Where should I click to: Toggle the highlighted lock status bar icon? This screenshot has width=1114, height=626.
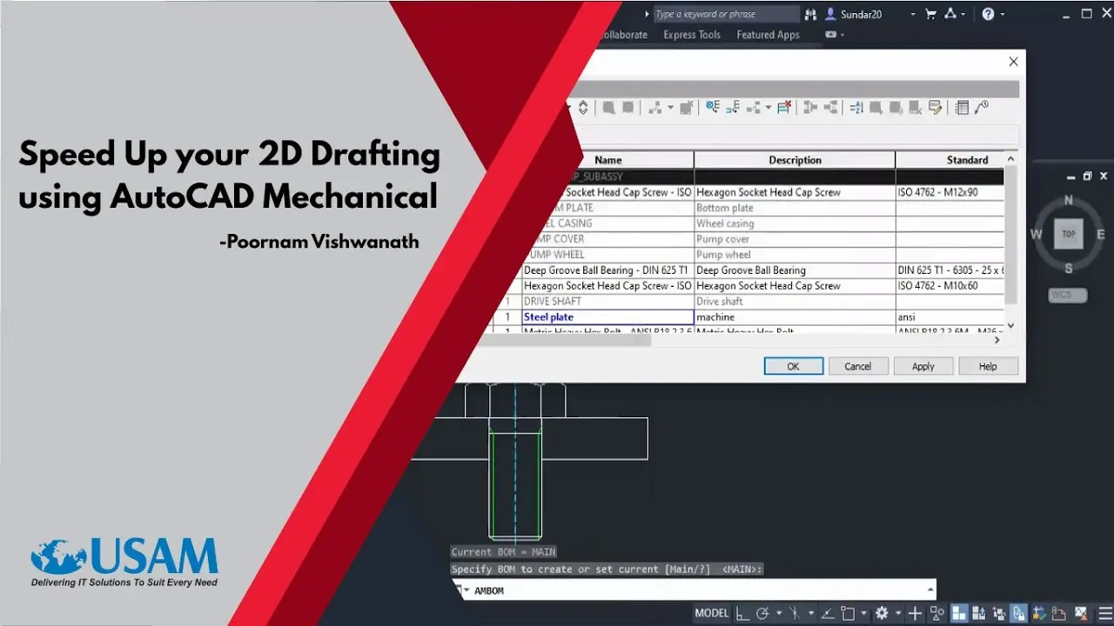pos(1018,613)
